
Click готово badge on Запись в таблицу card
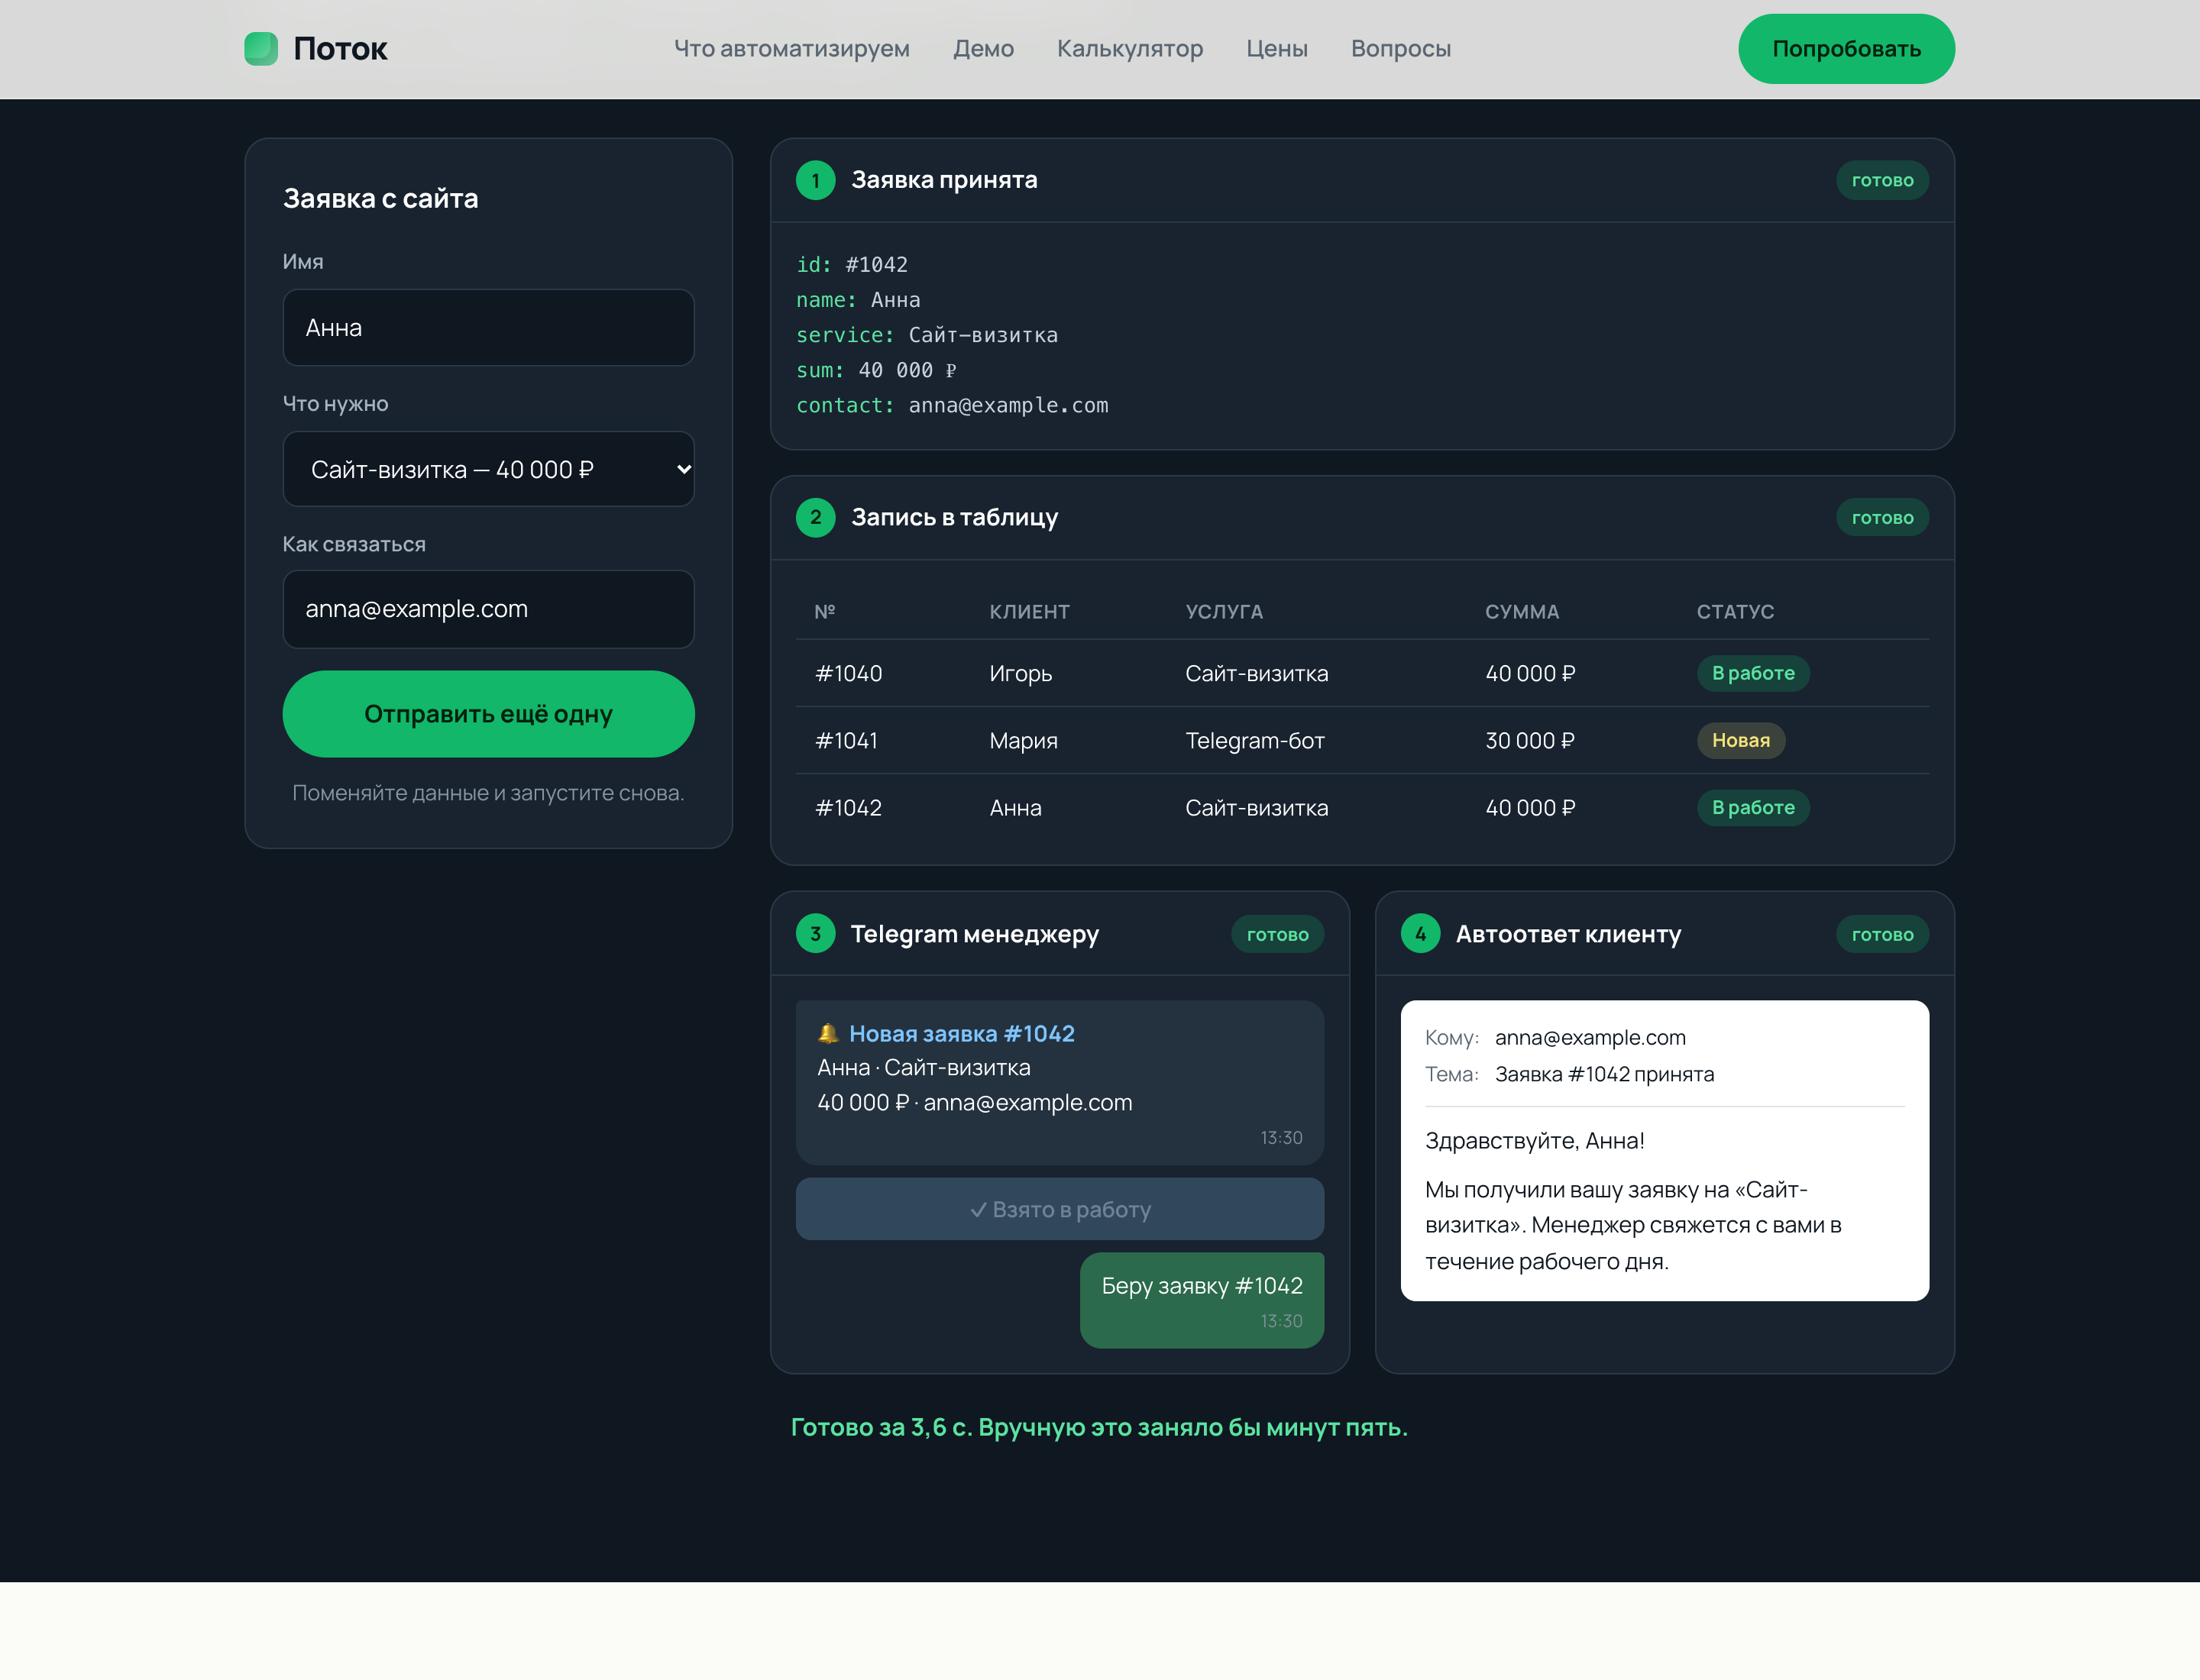tap(1882, 517)
